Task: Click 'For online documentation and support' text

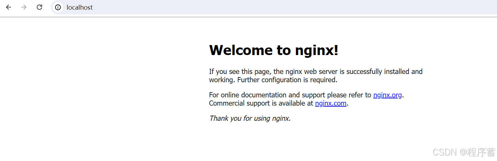Action: coord(267,95)
